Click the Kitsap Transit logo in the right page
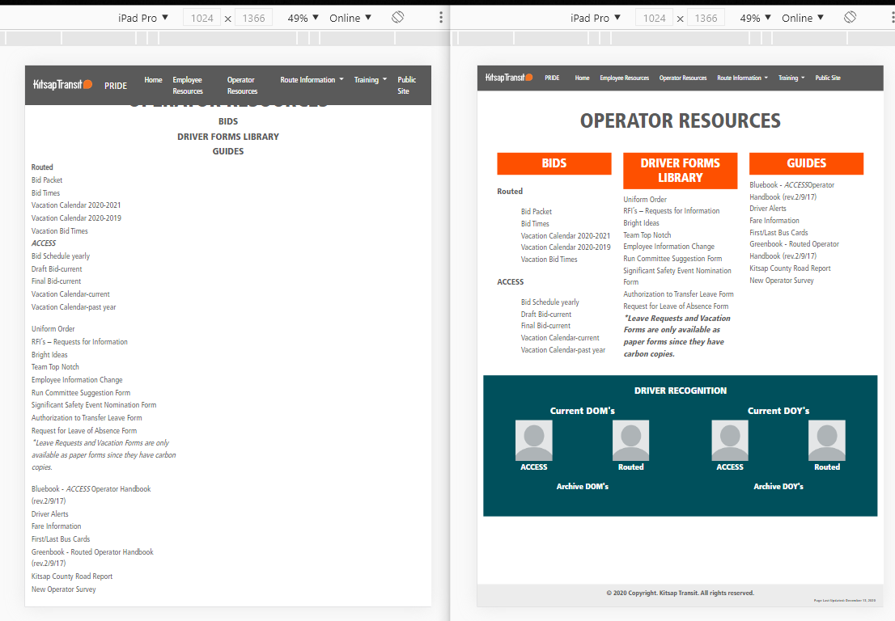The width and height of the screenshot is (895, 621). [509, 78]
